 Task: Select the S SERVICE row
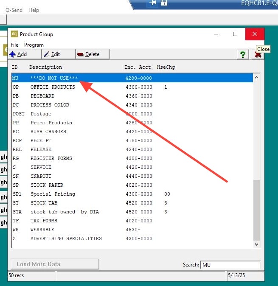[132, 167]
